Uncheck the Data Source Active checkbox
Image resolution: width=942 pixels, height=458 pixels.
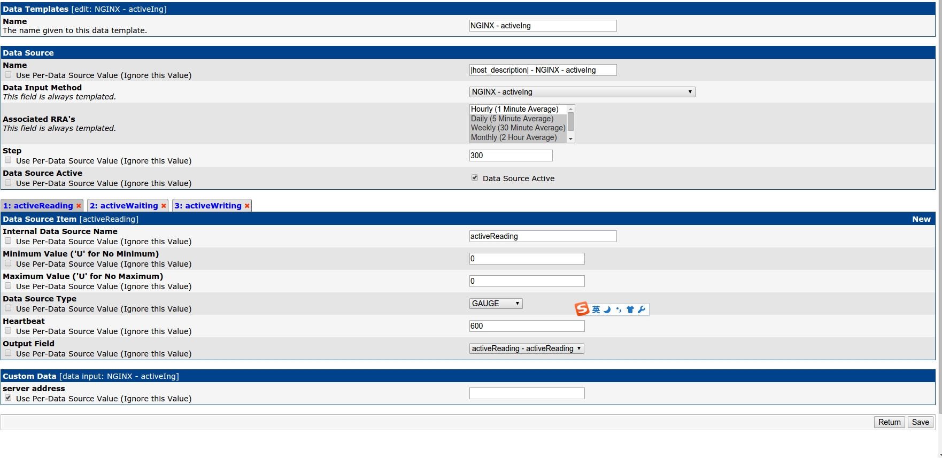475,178
